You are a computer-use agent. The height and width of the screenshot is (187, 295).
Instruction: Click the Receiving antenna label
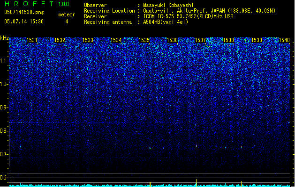[x=108, y=22]
